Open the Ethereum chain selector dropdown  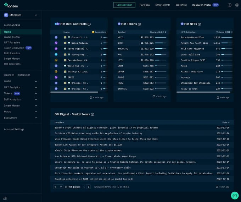[21, 15]
